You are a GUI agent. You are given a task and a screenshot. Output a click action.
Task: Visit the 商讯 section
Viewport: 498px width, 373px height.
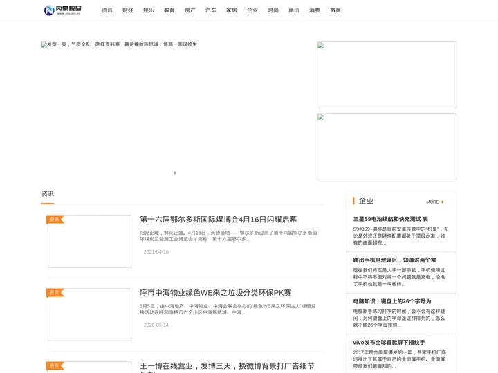tap(294, 10)
